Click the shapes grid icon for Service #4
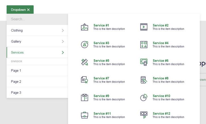206x124 pixels. pos(144,44)
